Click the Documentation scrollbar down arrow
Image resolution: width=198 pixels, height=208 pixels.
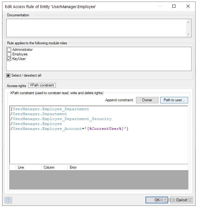click(x=188, y=34)
